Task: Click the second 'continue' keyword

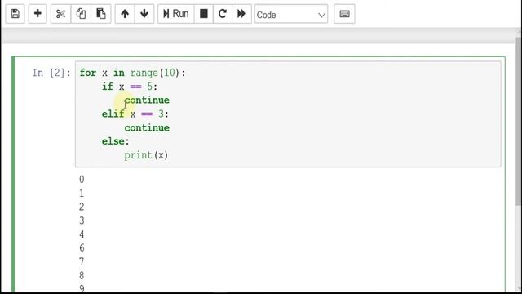Action: [147, 127]
